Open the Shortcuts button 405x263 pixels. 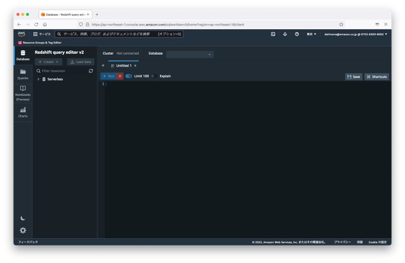377,77
